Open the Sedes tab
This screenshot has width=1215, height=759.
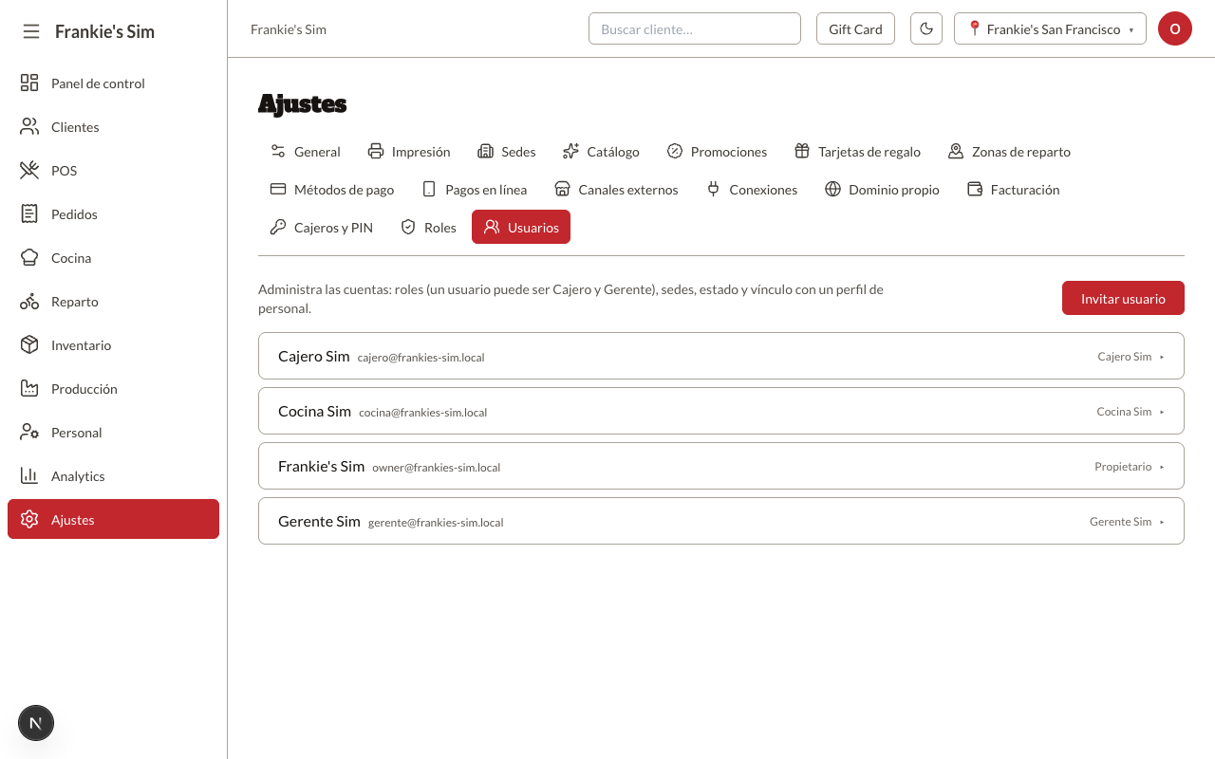[x=506, y=152]
